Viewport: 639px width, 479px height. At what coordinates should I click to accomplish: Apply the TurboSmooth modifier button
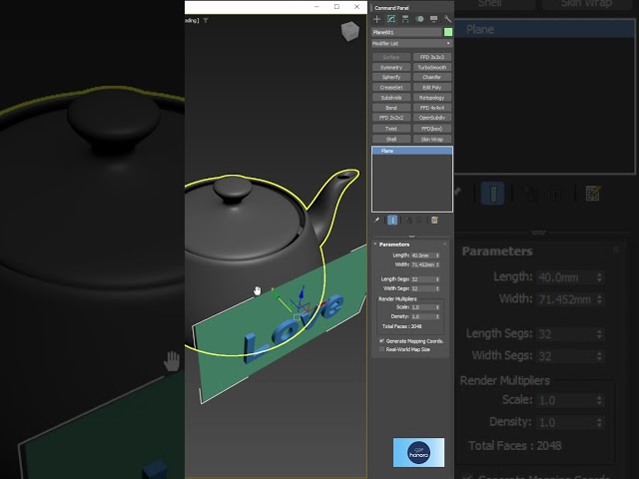tap(432, 67)
